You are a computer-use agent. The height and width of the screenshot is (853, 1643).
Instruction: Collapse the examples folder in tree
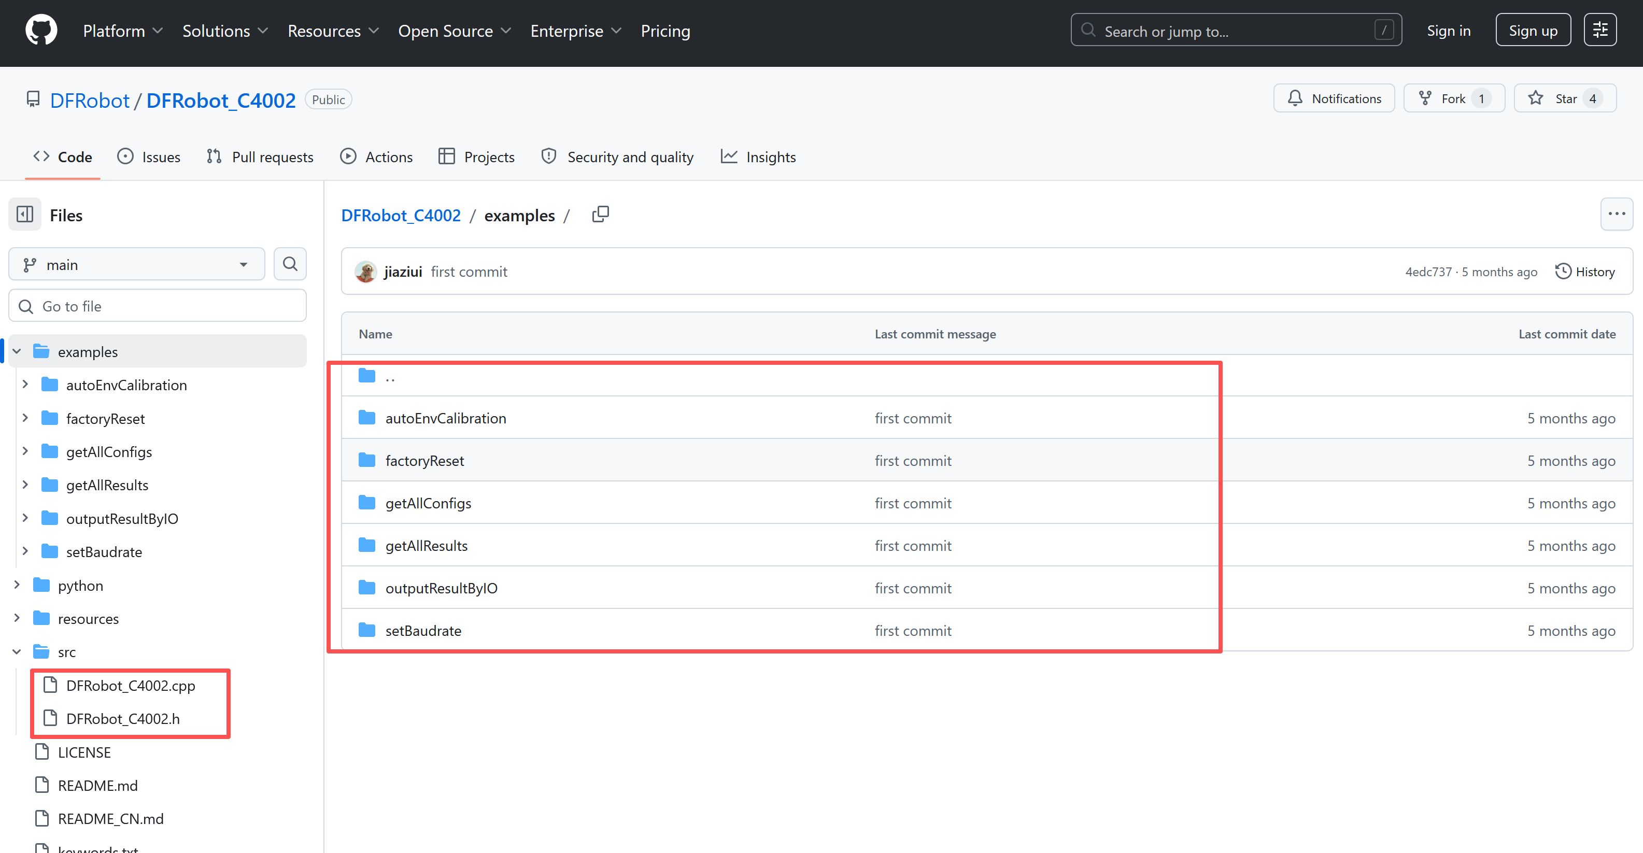point(17,351)
